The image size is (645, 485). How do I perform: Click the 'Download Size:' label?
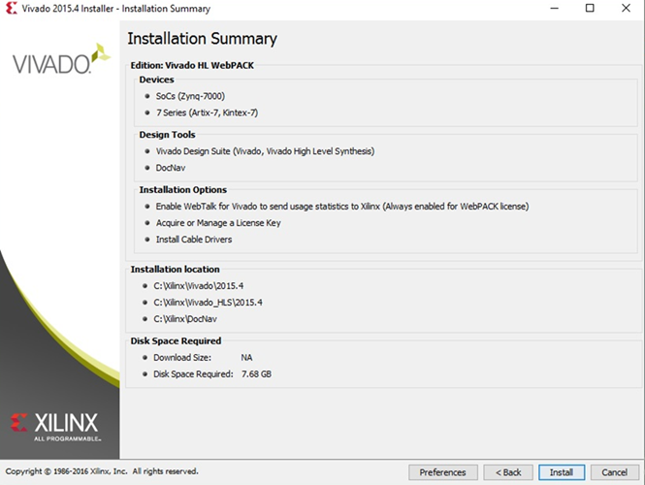coord(182,358)
